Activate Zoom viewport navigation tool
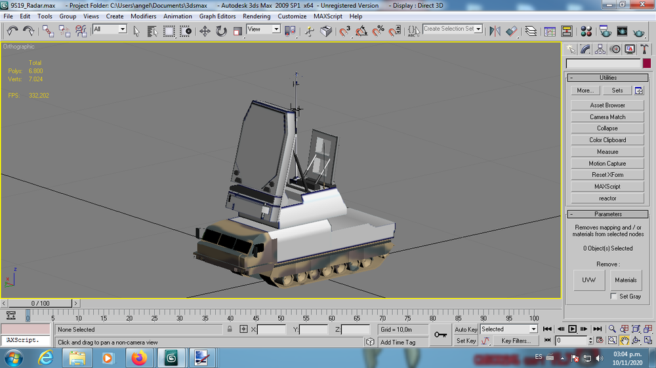This screenshot has width=656, height=368. pyautogui.click(x=612, y=329)
